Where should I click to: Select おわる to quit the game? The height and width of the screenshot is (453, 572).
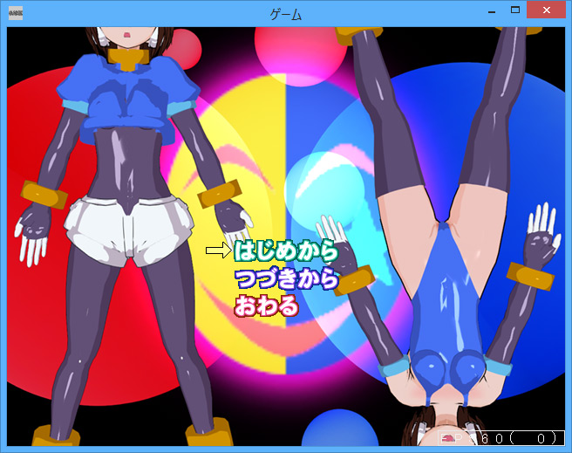coord(266,305)
